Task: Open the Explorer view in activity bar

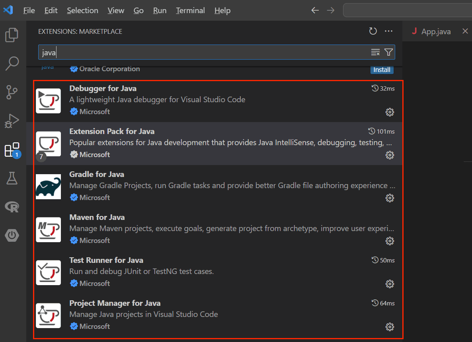Action: coord(12,35)
